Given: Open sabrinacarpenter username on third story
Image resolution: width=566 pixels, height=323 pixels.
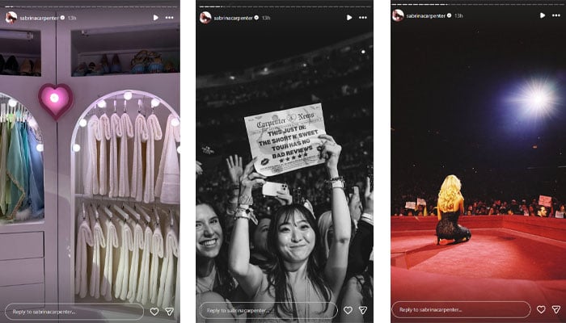Looking at the screenshot, I should pos(426,15).
